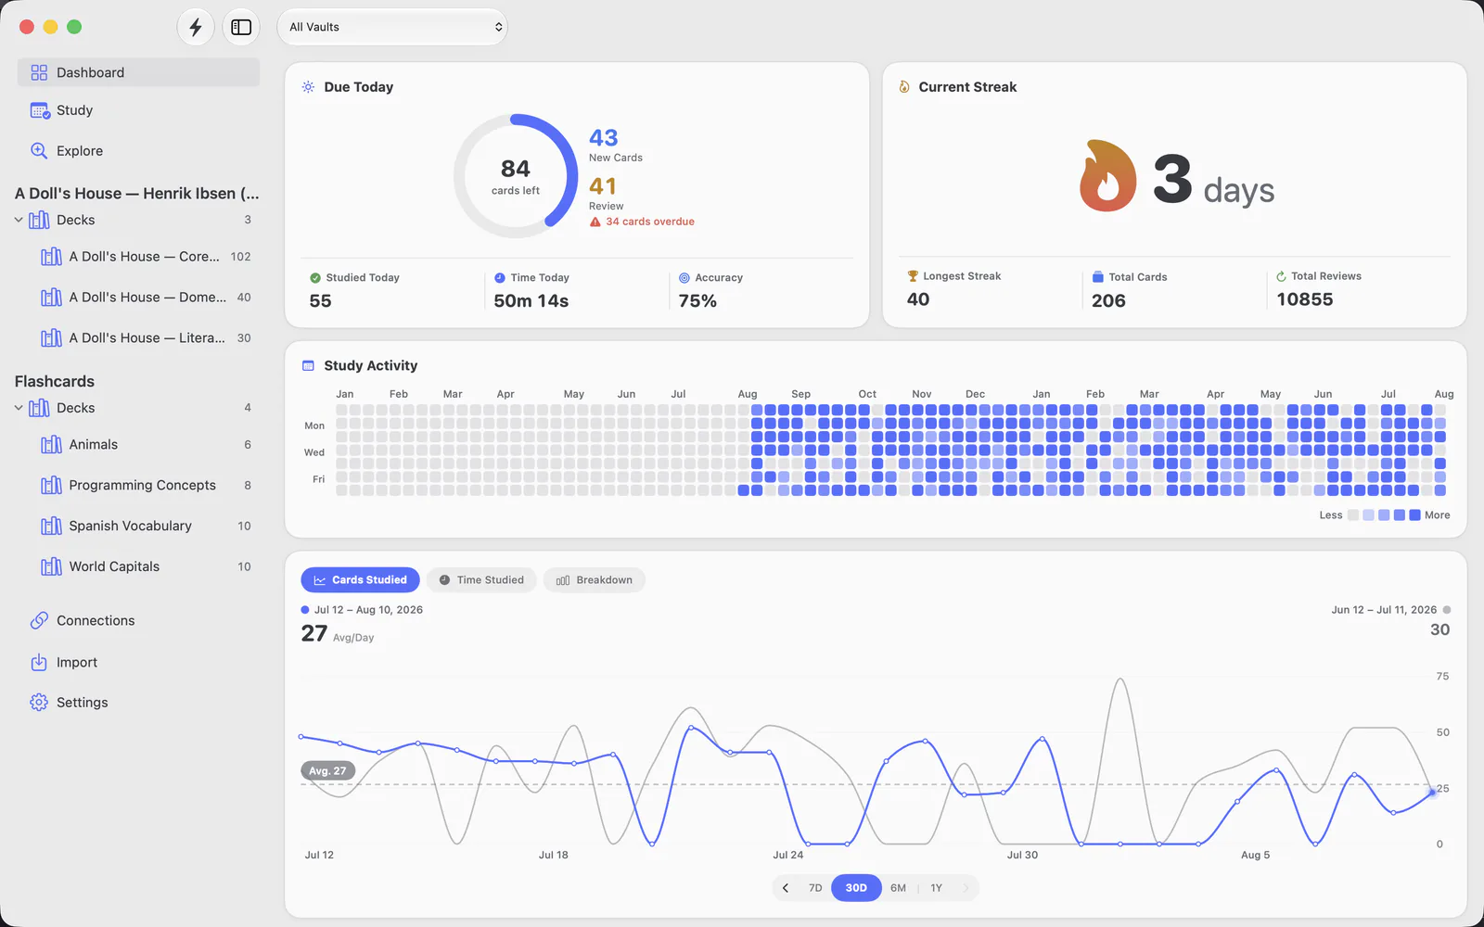Image resolution: width=1484 pixels, height=927 pixels.
Task: Click the last data point on the chart
Action: 1432,792
